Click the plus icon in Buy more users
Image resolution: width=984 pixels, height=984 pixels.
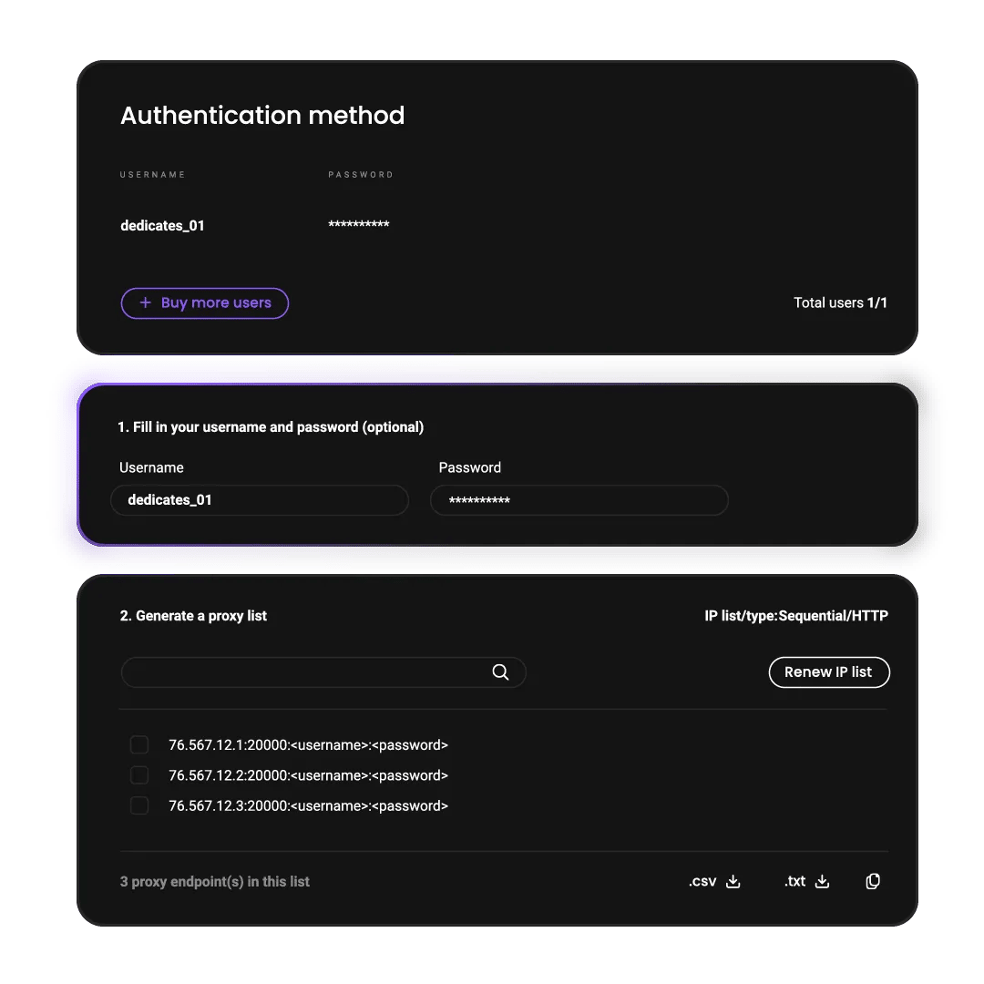(x=145, y=303)
